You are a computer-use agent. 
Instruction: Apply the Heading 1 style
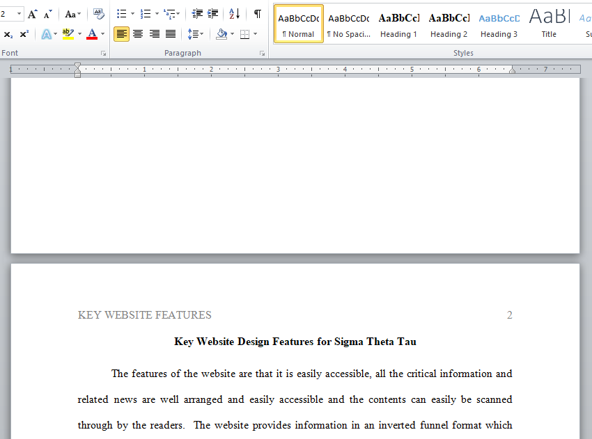pyautogui.click(x=398, y=24)
